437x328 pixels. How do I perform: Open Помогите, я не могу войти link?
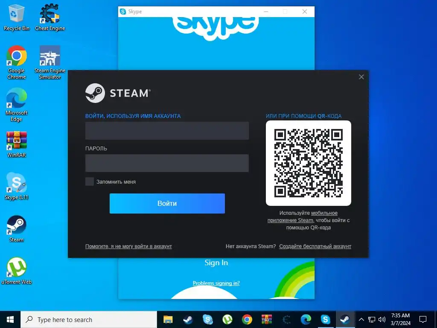click(128, 246)
